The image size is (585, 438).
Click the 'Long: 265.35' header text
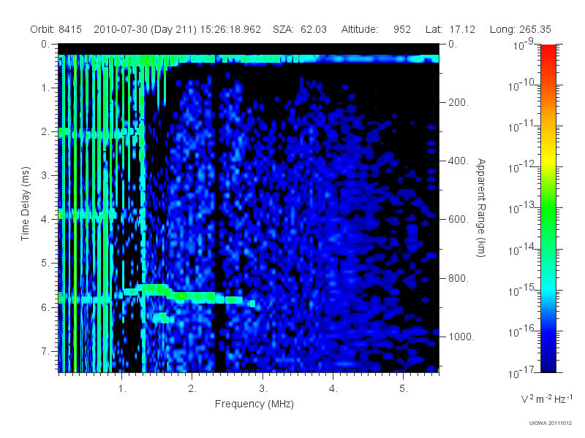click(521, 29)
